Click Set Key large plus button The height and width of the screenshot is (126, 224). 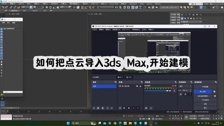point(186,117)
